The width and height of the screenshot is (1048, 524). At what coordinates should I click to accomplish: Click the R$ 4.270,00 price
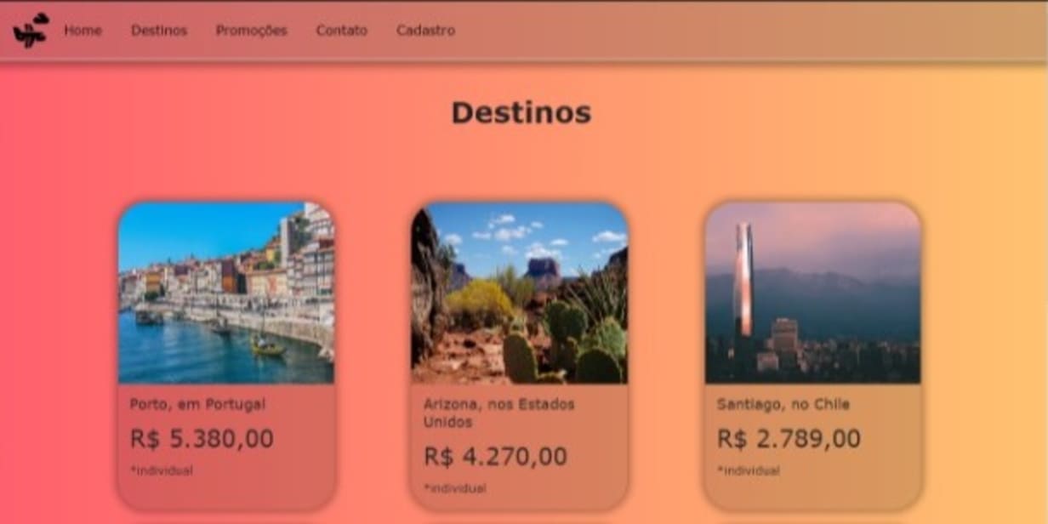point(495,457)
